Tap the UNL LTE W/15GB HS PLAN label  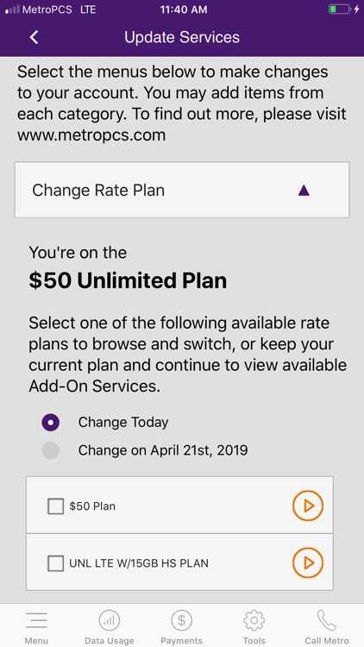[139, 563]
